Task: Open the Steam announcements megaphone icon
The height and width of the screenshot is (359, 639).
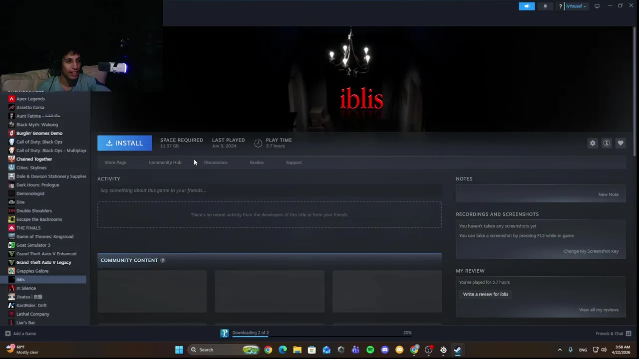Action: [x=526, y=6]
